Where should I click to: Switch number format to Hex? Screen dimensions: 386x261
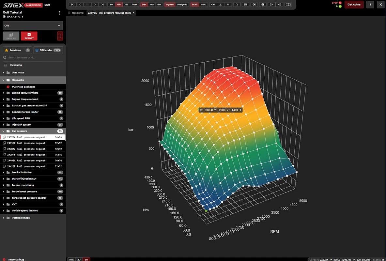[x=152, y=5]
